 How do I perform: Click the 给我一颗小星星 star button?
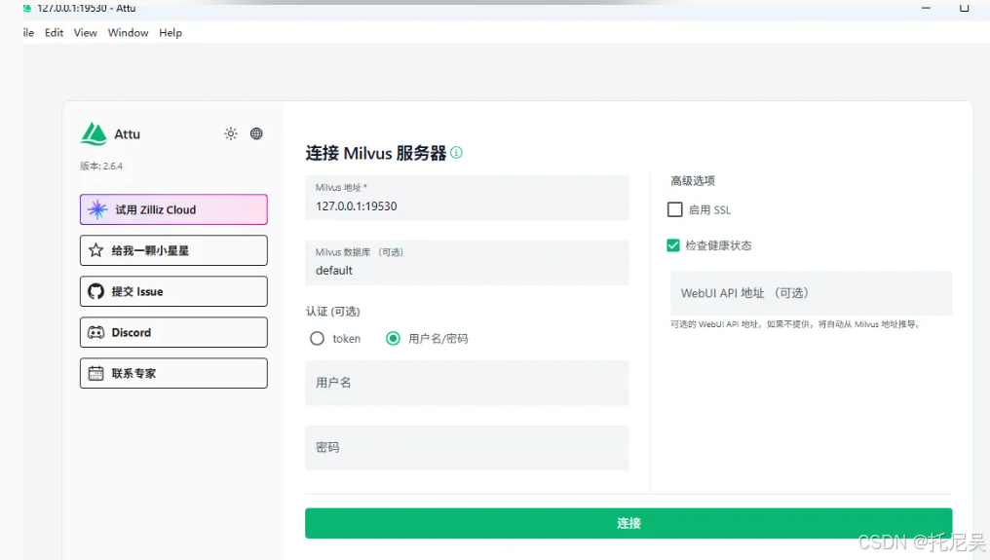point(173,250)
